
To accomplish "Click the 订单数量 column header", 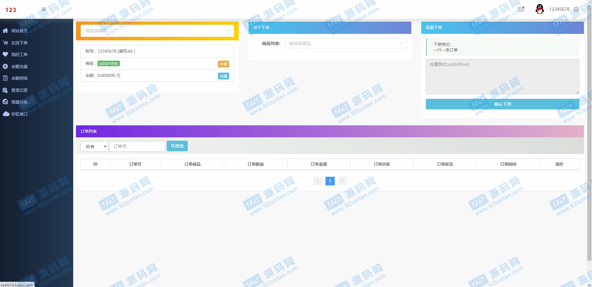I will (256, 164).
